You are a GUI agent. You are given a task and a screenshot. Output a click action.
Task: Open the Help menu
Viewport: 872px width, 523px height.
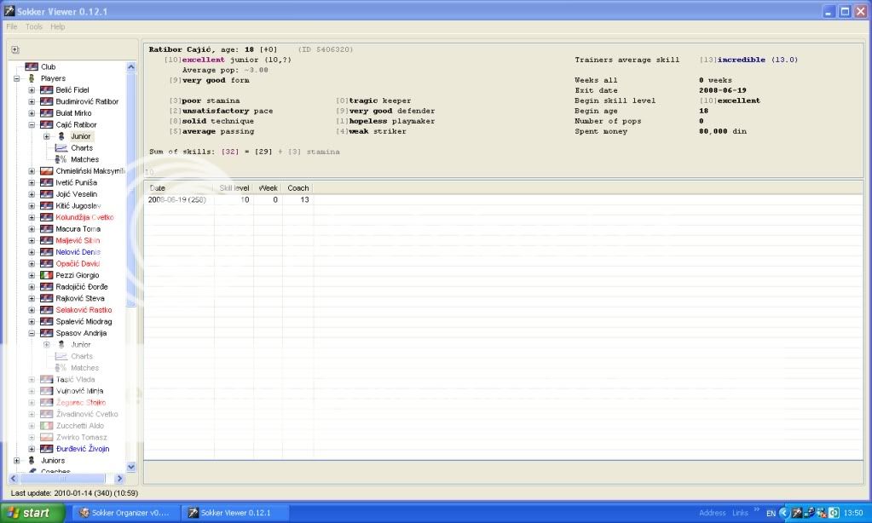click(x=58, y=26)
